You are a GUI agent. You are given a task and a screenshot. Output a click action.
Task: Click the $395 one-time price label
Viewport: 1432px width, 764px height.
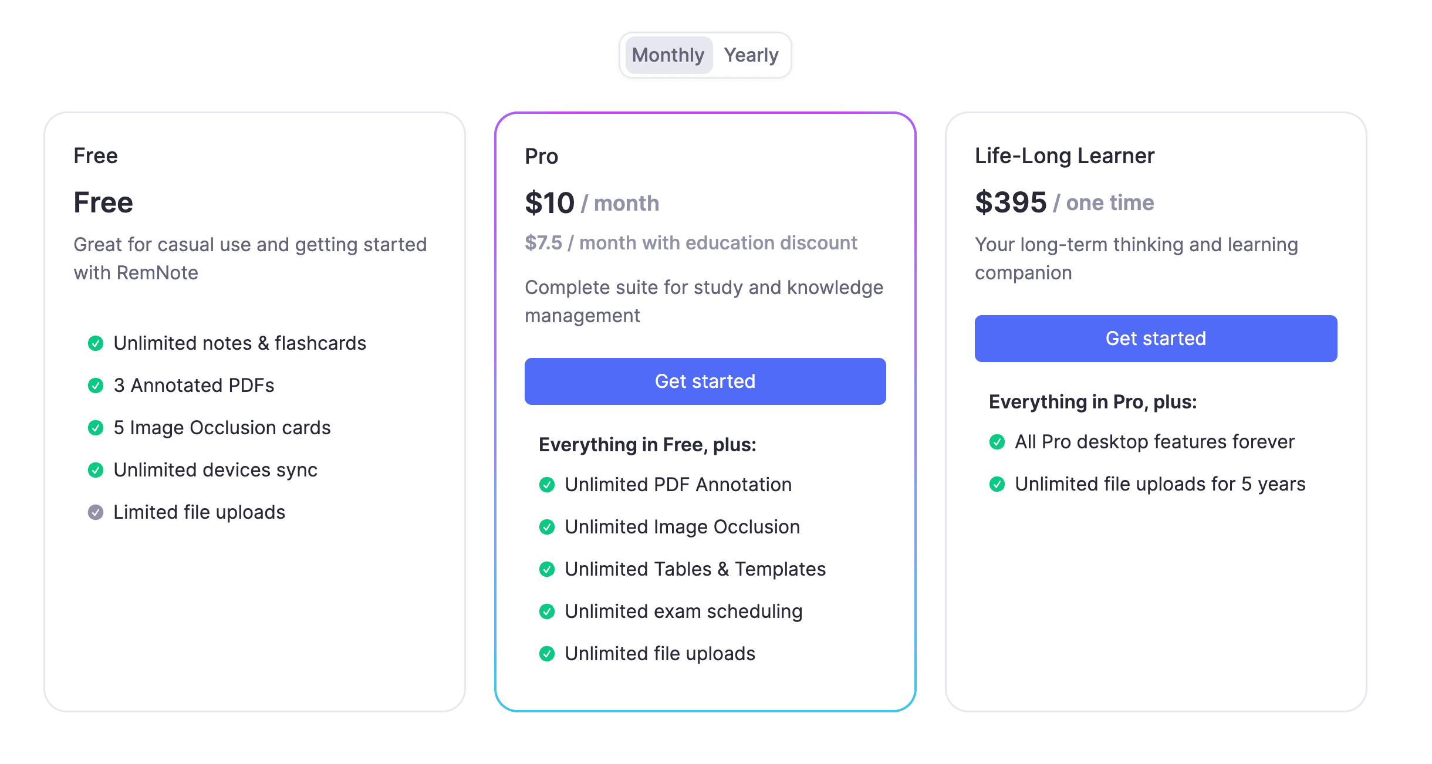click(x=1063, y=201)
